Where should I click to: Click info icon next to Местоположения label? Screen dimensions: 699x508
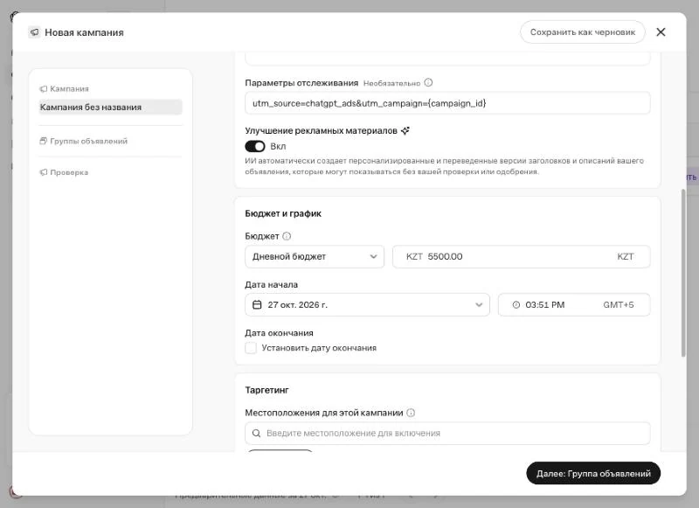pos(411,413)
